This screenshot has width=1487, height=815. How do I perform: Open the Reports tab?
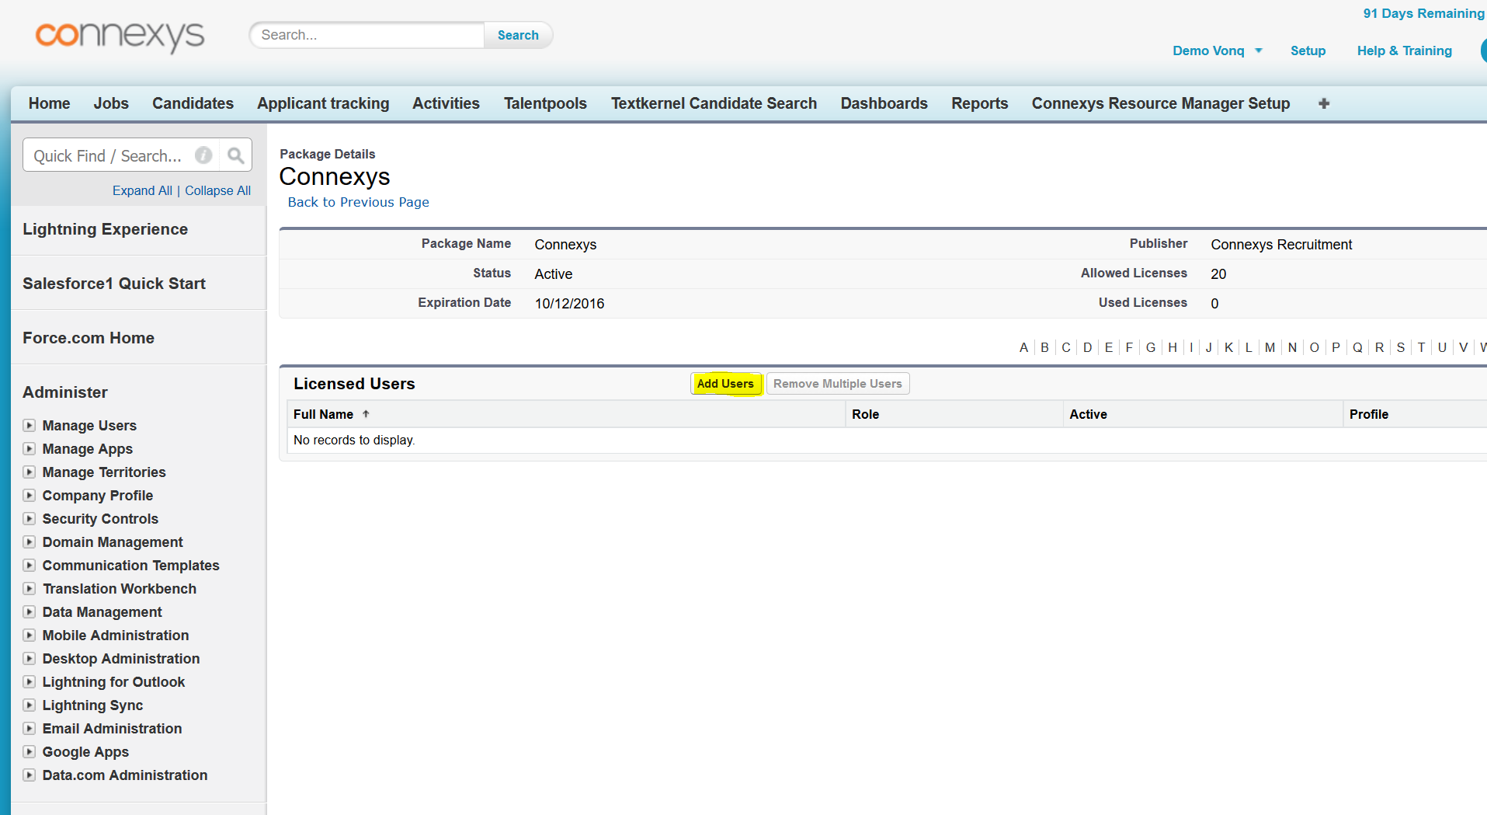[979, 103]
